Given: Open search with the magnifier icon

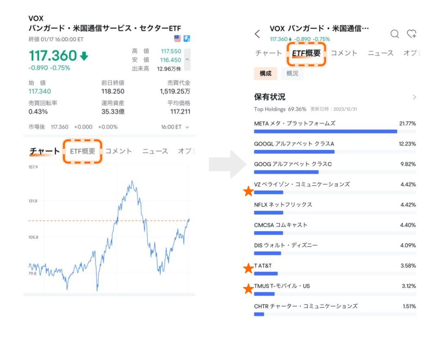Looking at the screenshot, I should click(394, 34).
